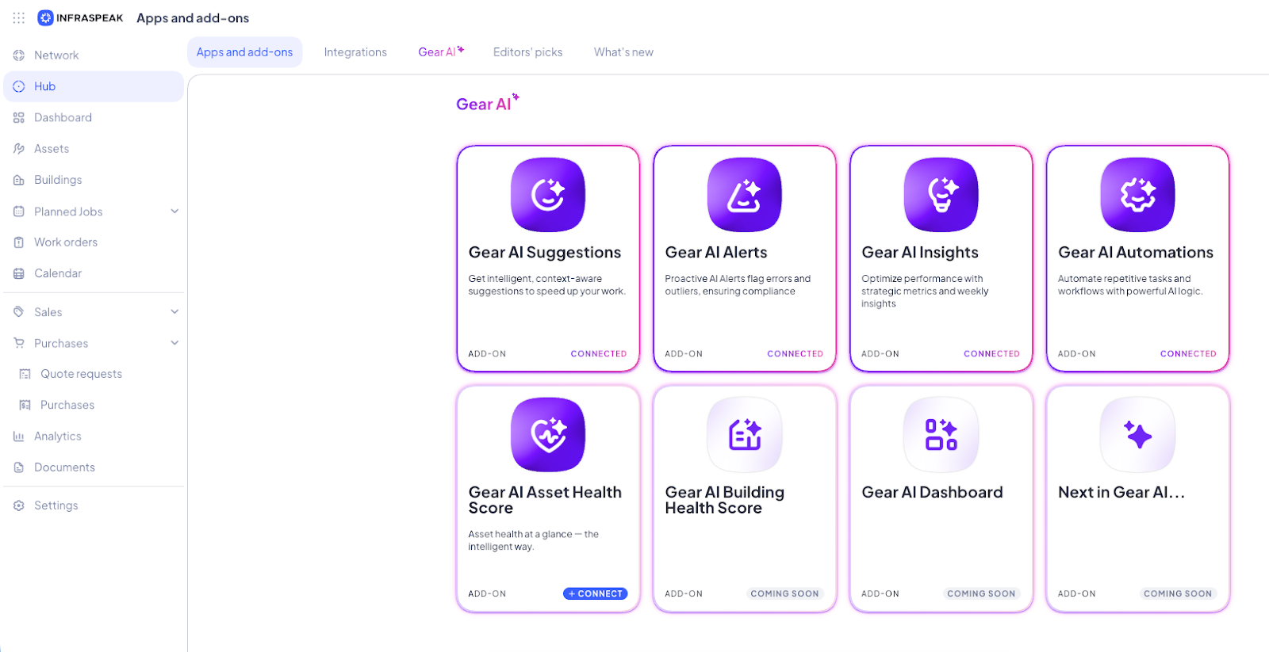Click CONNECTED status on Gear AI Alerts
The width and height of the screenshot is (1269, 652).
(x=796, y=354)
